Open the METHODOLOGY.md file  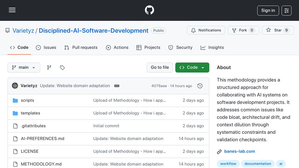[41, 164]
